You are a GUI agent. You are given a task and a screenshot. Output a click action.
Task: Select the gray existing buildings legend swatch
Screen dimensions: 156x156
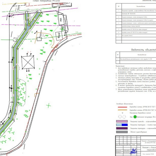pyautogui.click(x=122, y=132)
